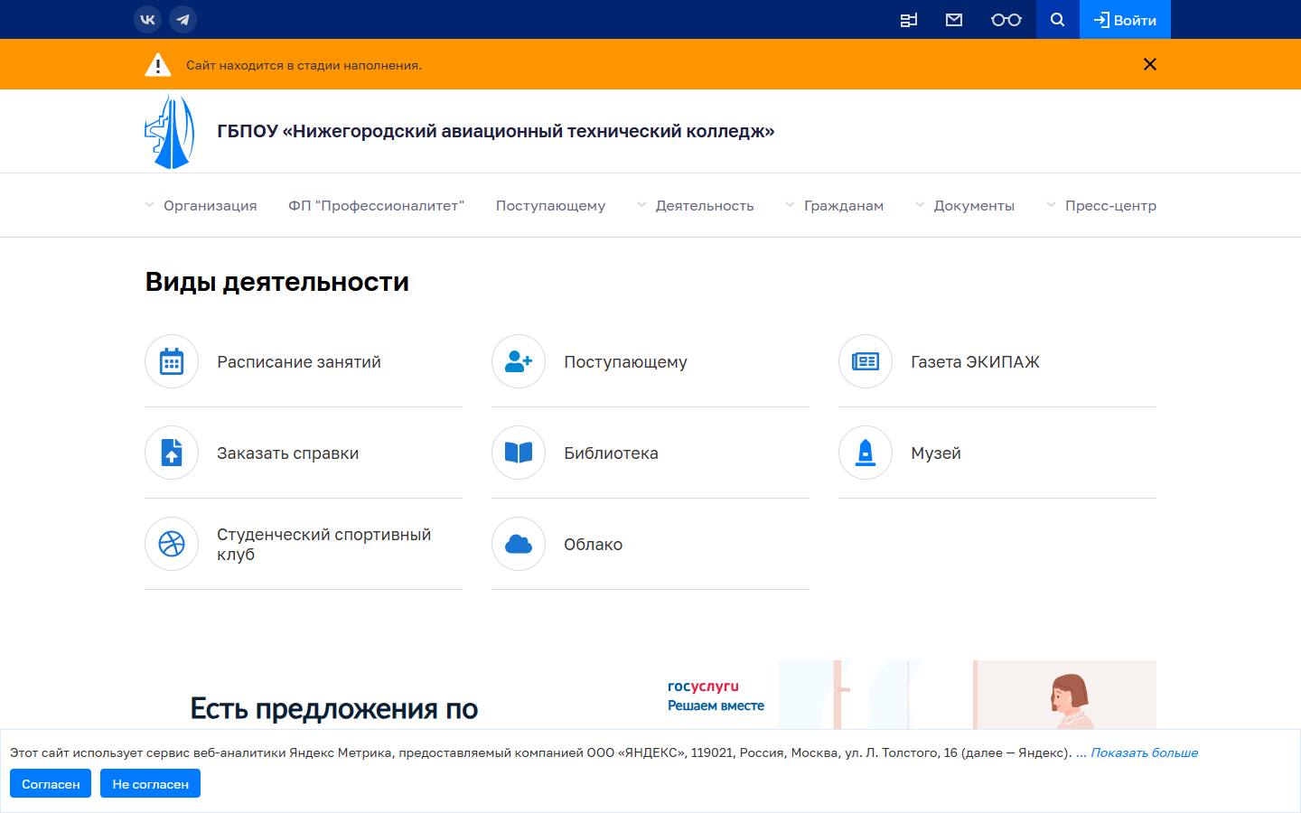Open the Расписание занятий link
The width and height of the screenshot is (1301, 813).
click(x=299, y=361)
